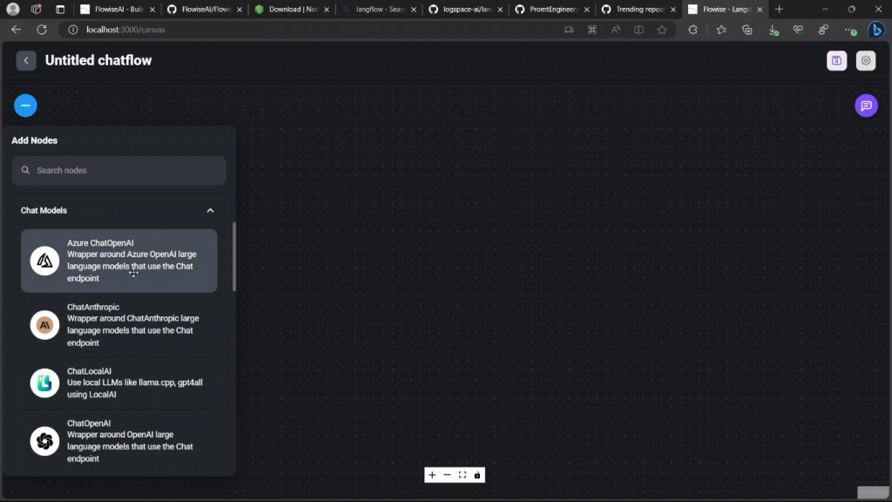Click the search magnifier icon in nodes
The image size is (892, 502).
[25, 170]
